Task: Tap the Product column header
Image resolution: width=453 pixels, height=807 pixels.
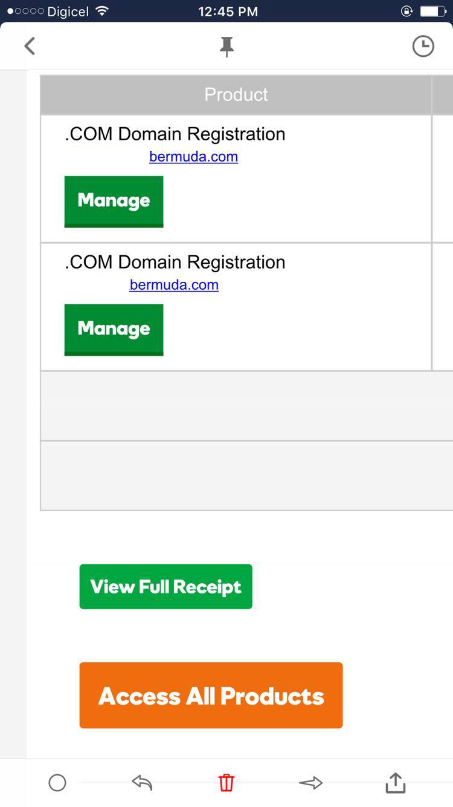Action: point(236,94)
